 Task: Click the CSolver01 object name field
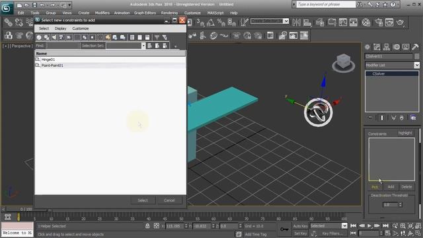click(389, 56)
